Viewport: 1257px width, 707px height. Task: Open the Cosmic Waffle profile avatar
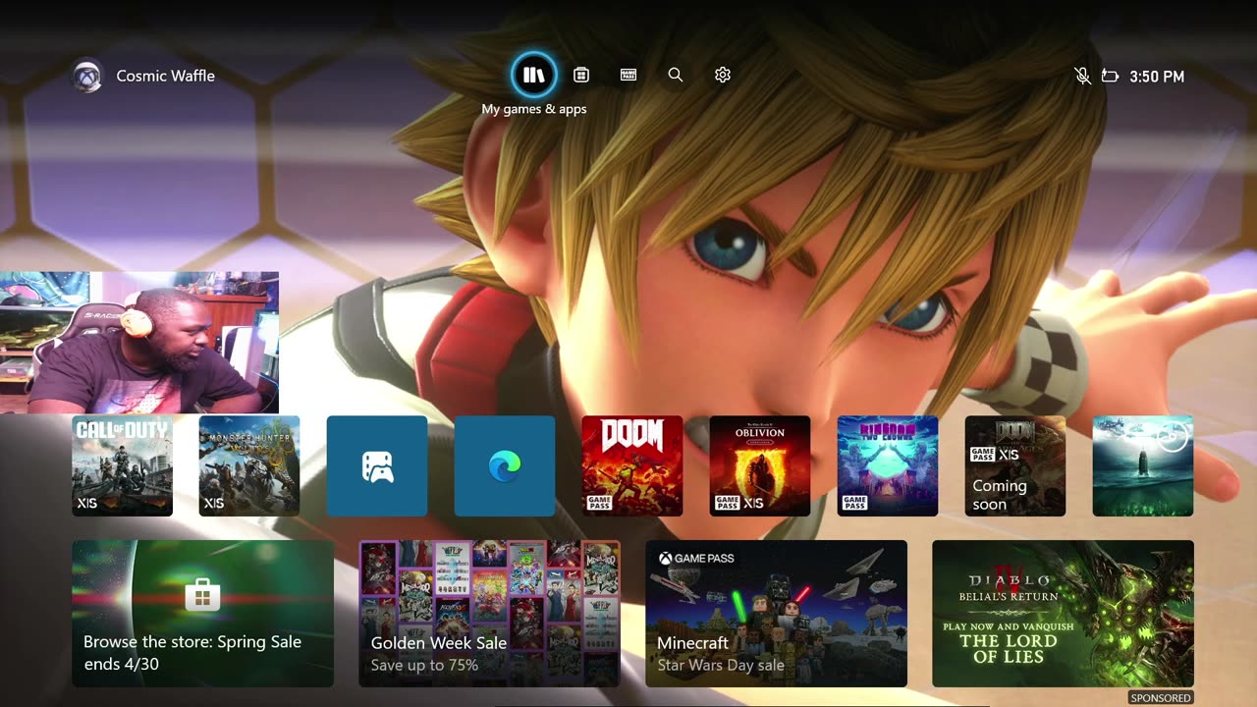point(88,76)
